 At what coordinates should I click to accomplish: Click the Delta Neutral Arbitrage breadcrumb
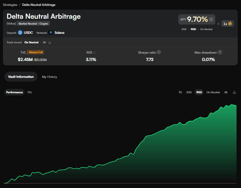click(39, 5)
